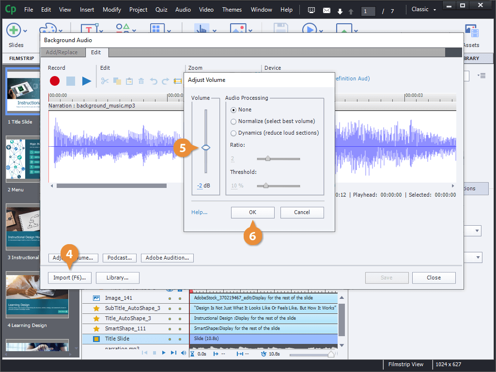Click the timeline audio speaker icon
This screenshot has width=496, height=372.
click(x=184, y=353)
